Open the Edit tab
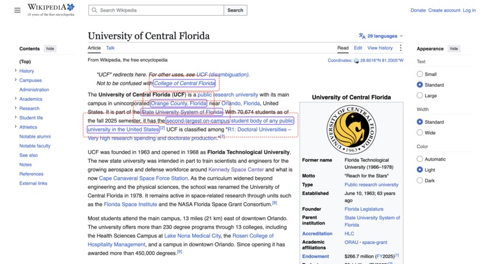Screen dimensions: 490x264 pos(358,48)
